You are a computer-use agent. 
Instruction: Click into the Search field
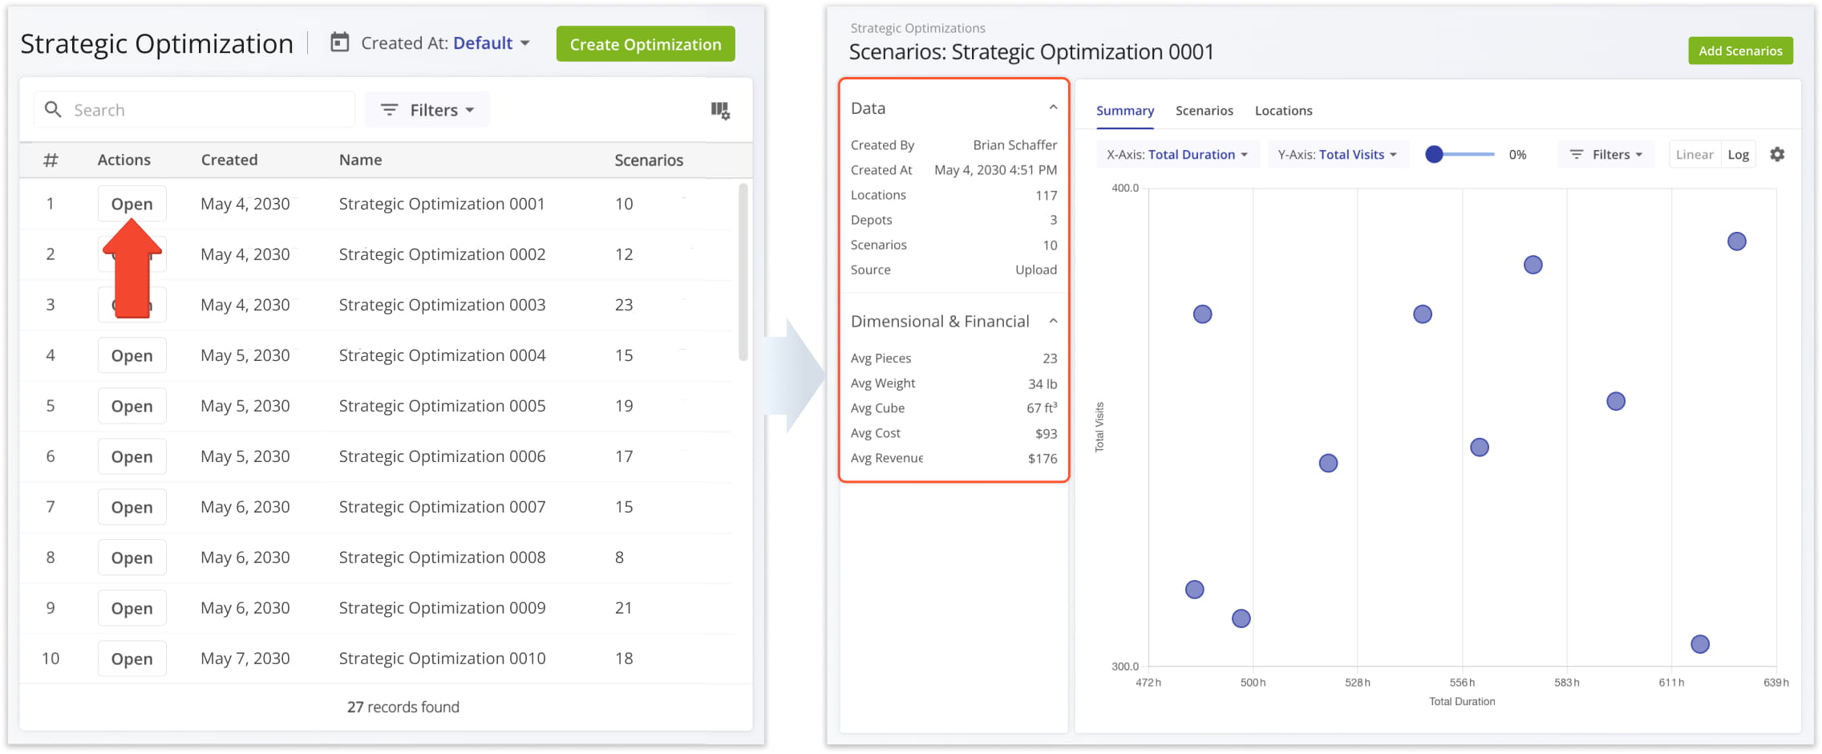coord(209,110)
